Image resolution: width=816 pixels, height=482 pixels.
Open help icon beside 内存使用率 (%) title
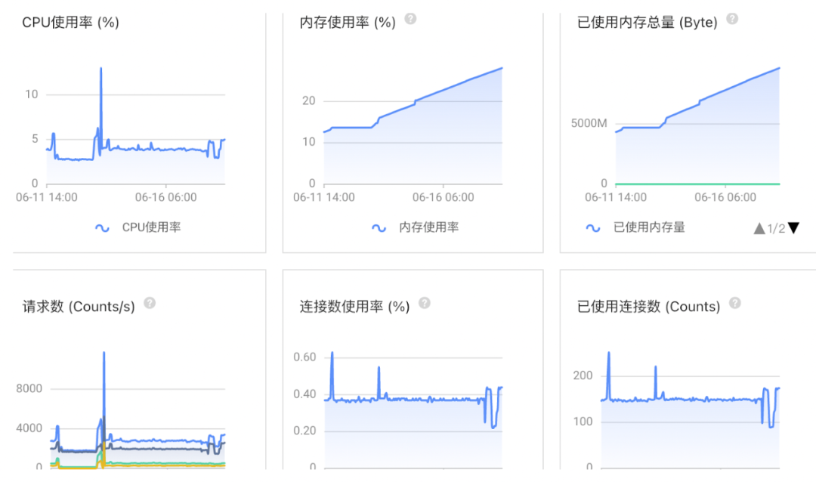pyautogui.click(x=410, y=19)
